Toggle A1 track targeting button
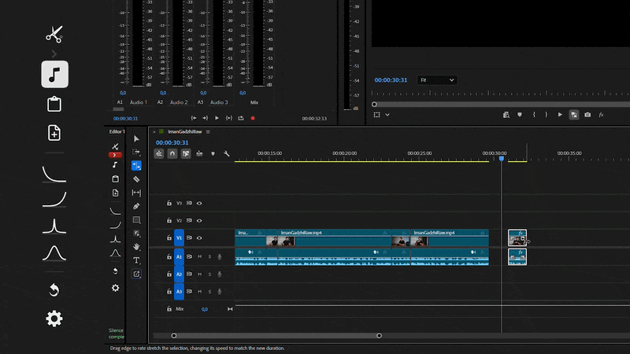 (x=180, y=257)
